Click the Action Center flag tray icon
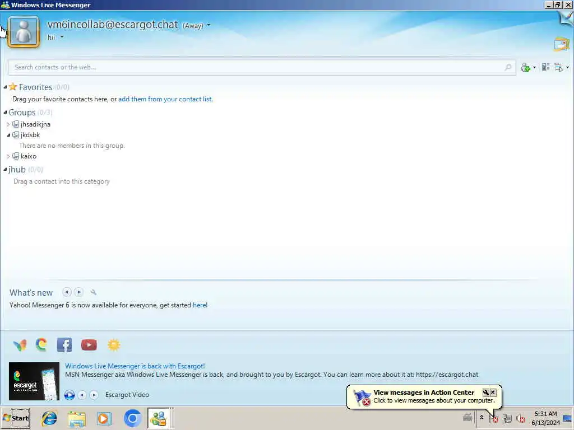This screenshot has height=430, width=574. point(494,418)
